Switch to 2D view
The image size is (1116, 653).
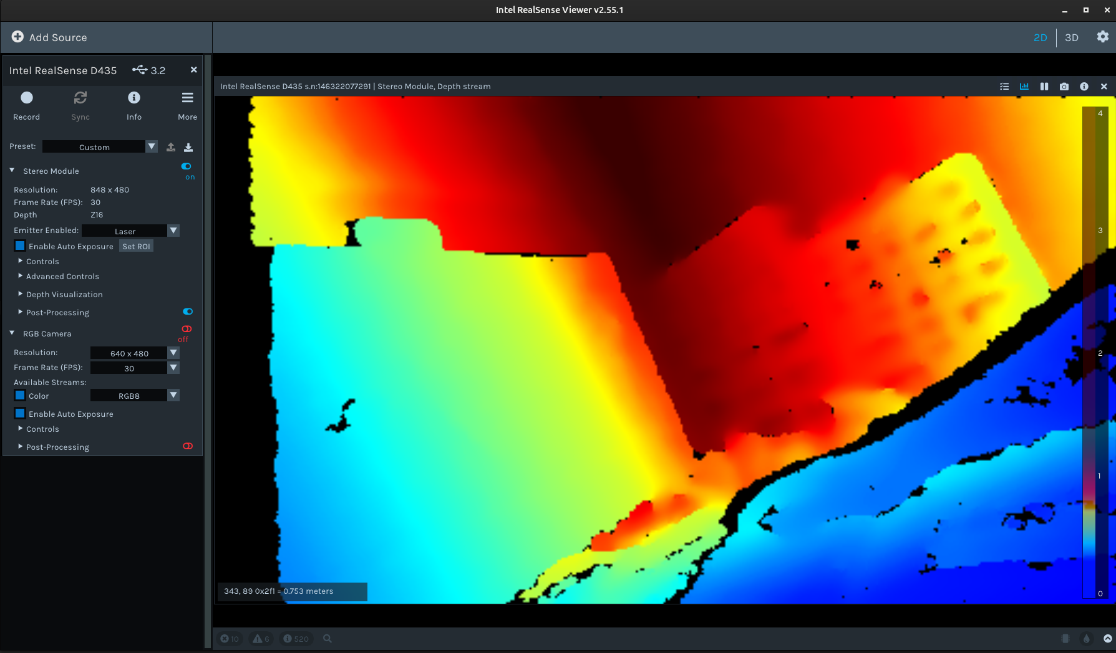click(x=1041, y=37)
